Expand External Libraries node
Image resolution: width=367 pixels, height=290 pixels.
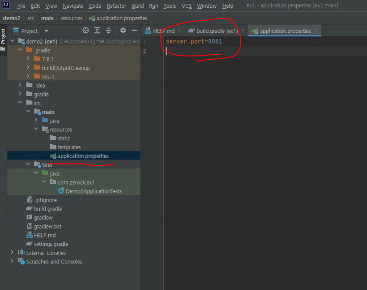[12, 252]
